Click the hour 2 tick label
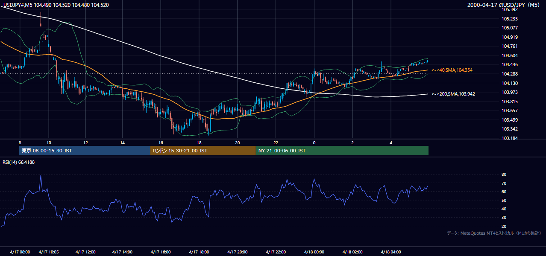The width and height of the screenshot is (546, 256). pyautogui.click(x=352, y=143)
